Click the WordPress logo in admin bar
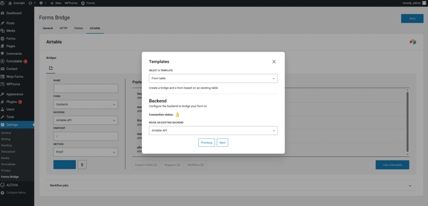The height and width of the screenshot is (206, 428). [x=3, y=3]
